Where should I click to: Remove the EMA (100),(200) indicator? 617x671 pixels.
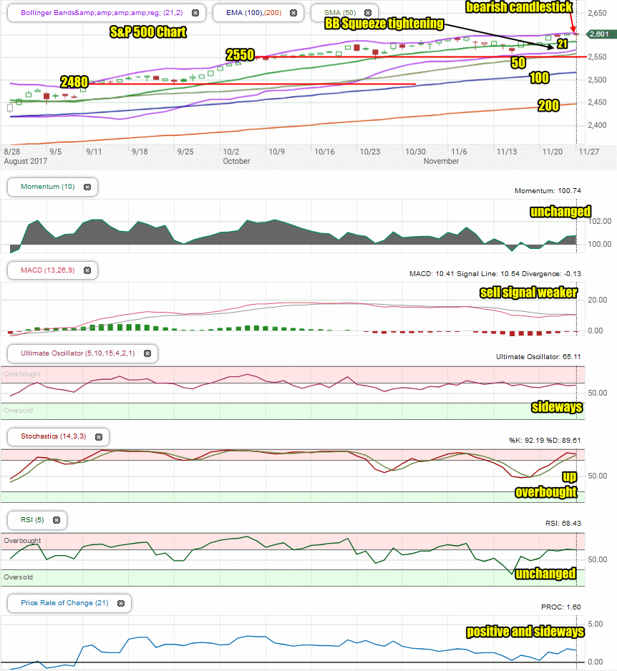point(293,13)
